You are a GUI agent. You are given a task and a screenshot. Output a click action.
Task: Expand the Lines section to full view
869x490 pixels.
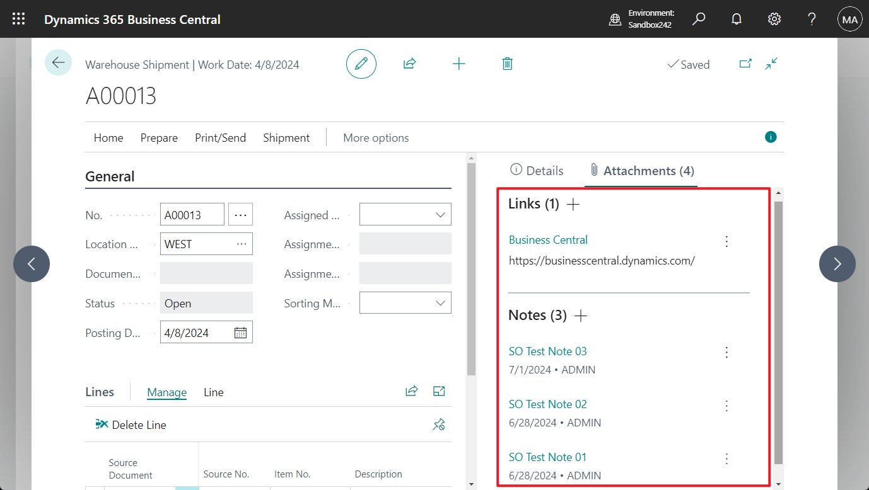(x=440, y=392)
